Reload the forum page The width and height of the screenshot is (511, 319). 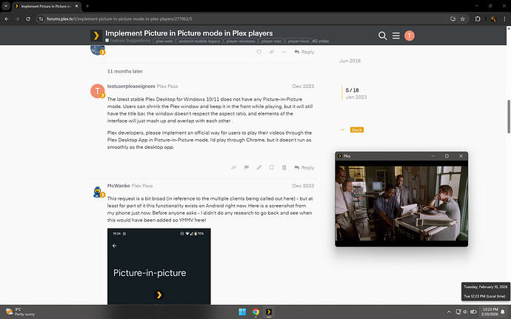point(28,19)
